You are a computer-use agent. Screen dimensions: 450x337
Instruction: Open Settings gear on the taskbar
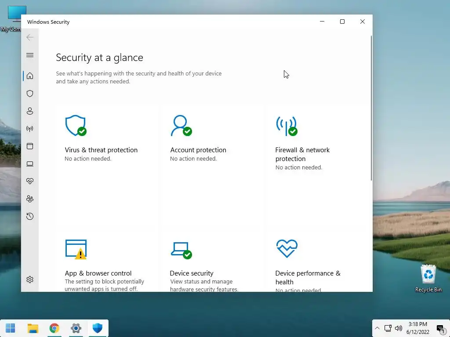76,328
